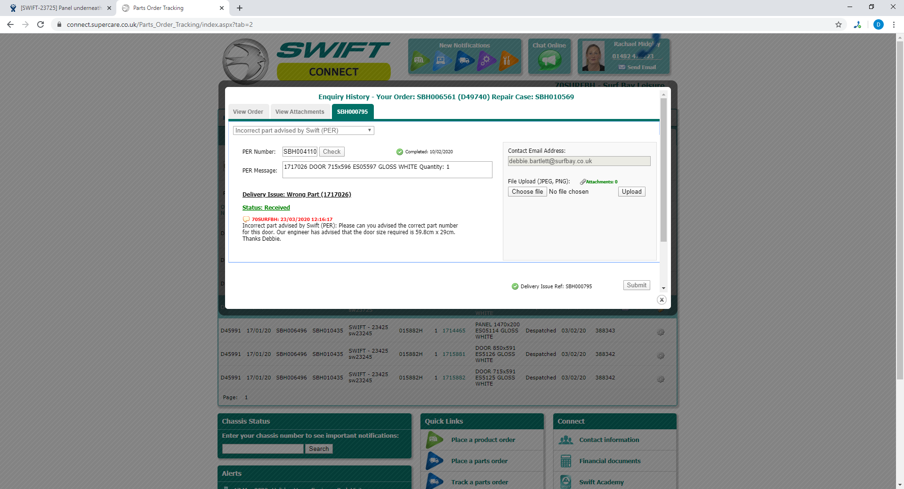Viewport: 904px width, 489px height.
Task: Click Rachael Midgley's contact photo
Action: (x=593, y=56)
